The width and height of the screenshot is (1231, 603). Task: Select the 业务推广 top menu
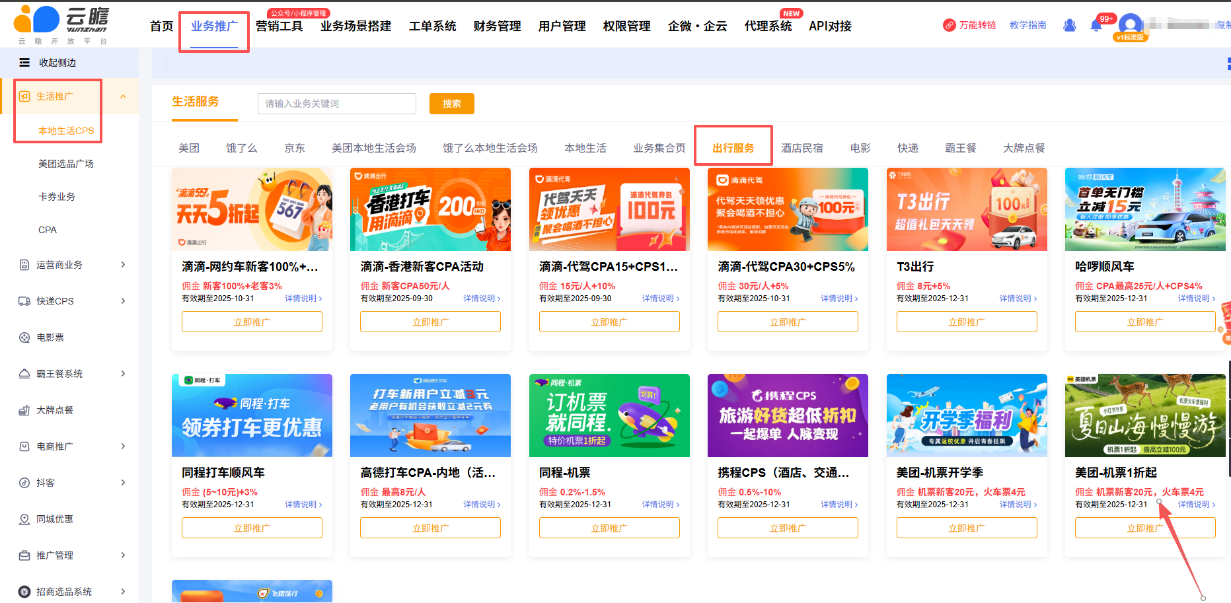214,26
